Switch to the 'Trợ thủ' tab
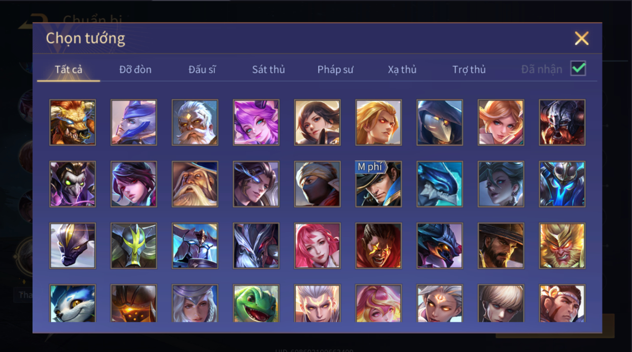This screenshot has height=352, width=632. pyautogui.click(x=469, y=69)
